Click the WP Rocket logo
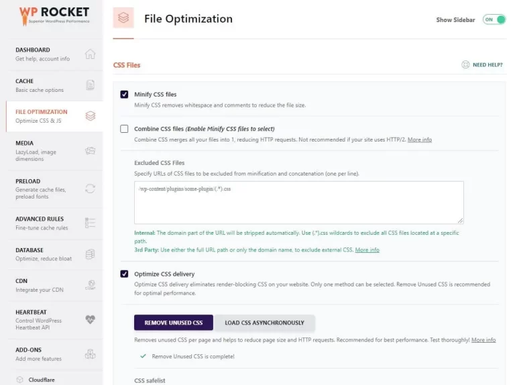This screenshot has width=515, height=385. click(54, 15)
